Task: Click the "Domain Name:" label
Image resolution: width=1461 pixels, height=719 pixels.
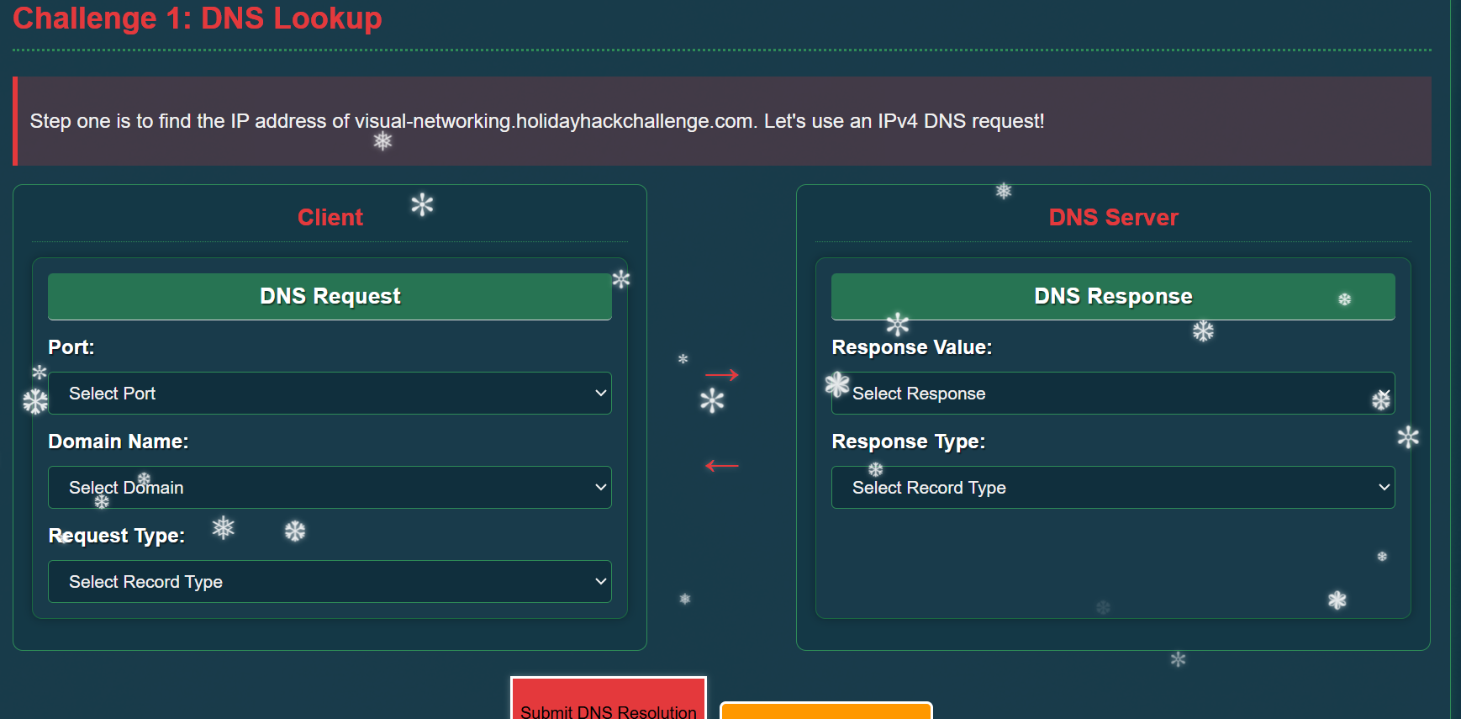Action: [119, 441]
